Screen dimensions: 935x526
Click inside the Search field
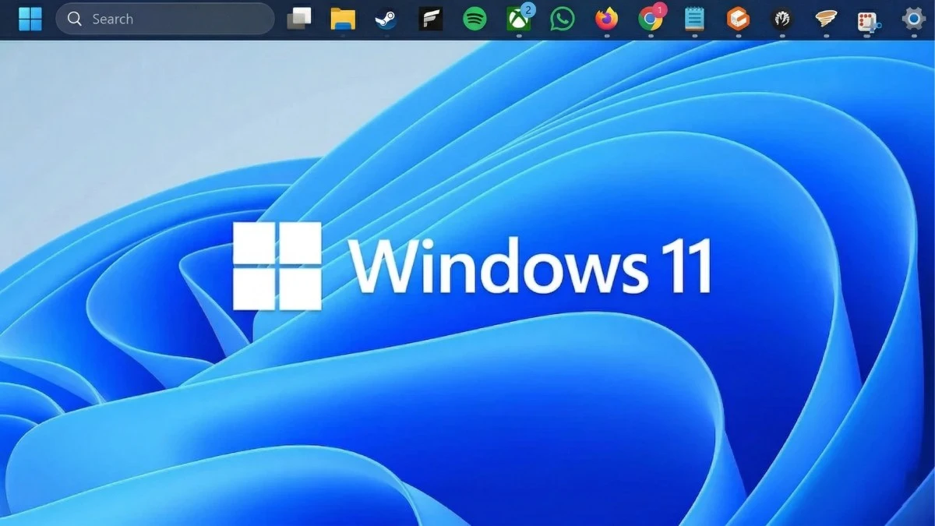click(x=164, y=18)
